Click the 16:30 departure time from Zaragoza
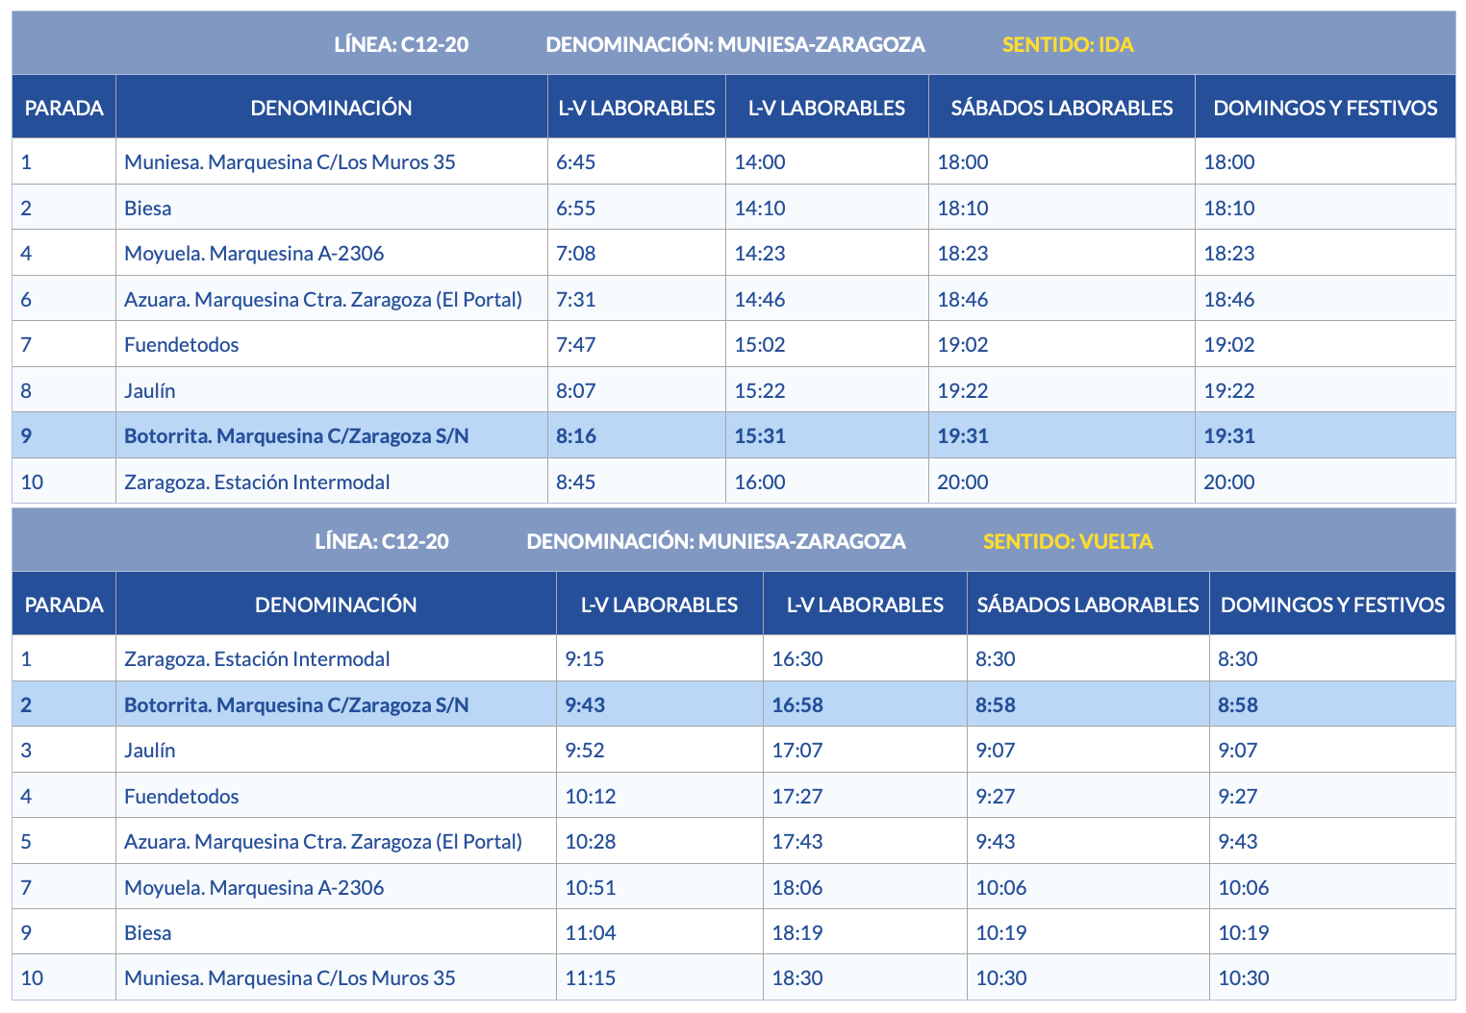1466x1013 pixels. coord(797,658)
